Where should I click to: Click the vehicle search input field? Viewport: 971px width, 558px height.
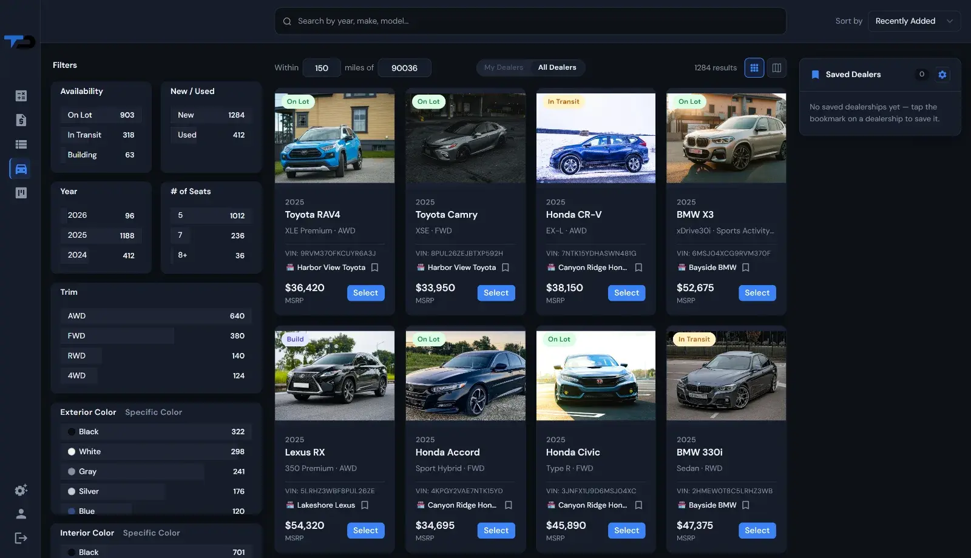tap(530, 21)
